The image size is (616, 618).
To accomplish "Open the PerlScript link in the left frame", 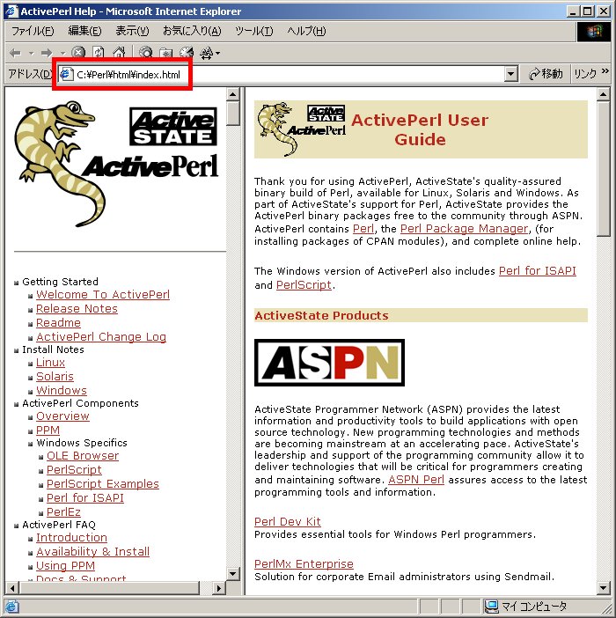I will tap(74, 470).
